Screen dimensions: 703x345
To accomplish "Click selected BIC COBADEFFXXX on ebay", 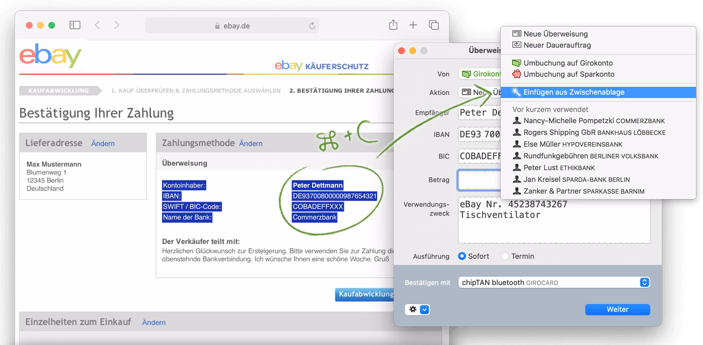I will 318,207.
